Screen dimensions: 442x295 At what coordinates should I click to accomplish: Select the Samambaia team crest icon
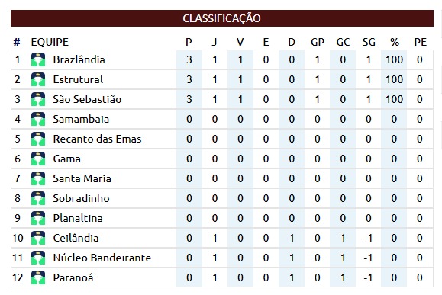click(38, 119)
